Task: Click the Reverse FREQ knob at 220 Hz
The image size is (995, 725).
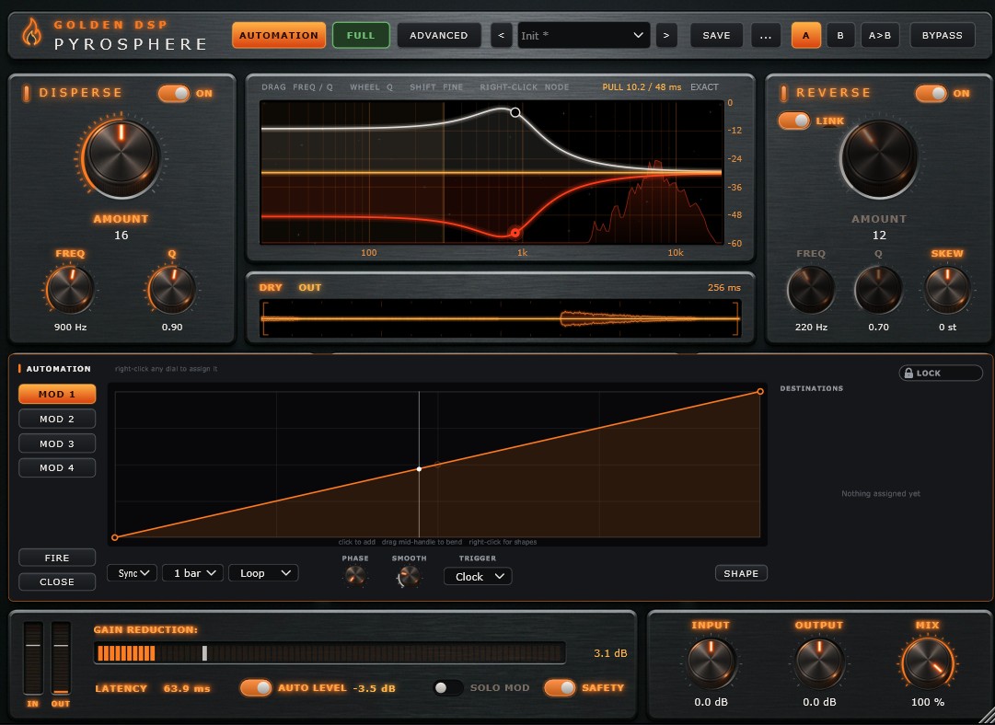Action: tap(811, 290)
